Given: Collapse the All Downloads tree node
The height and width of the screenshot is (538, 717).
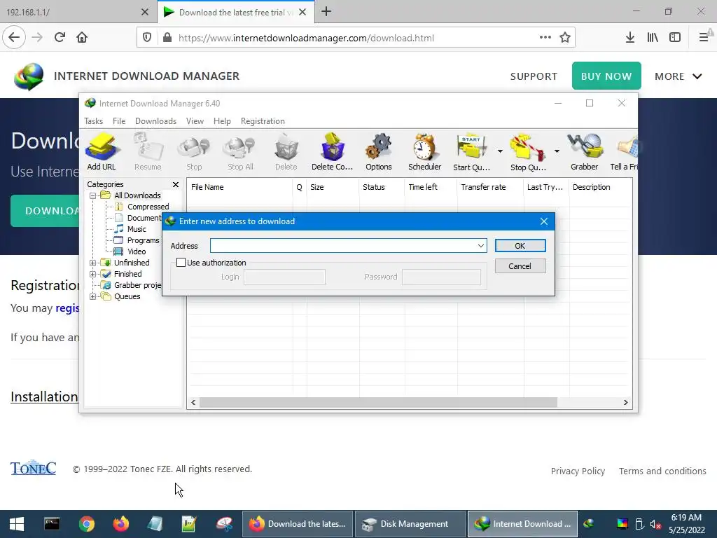Looking at the screenshot, I should click(x=93, y=195).
